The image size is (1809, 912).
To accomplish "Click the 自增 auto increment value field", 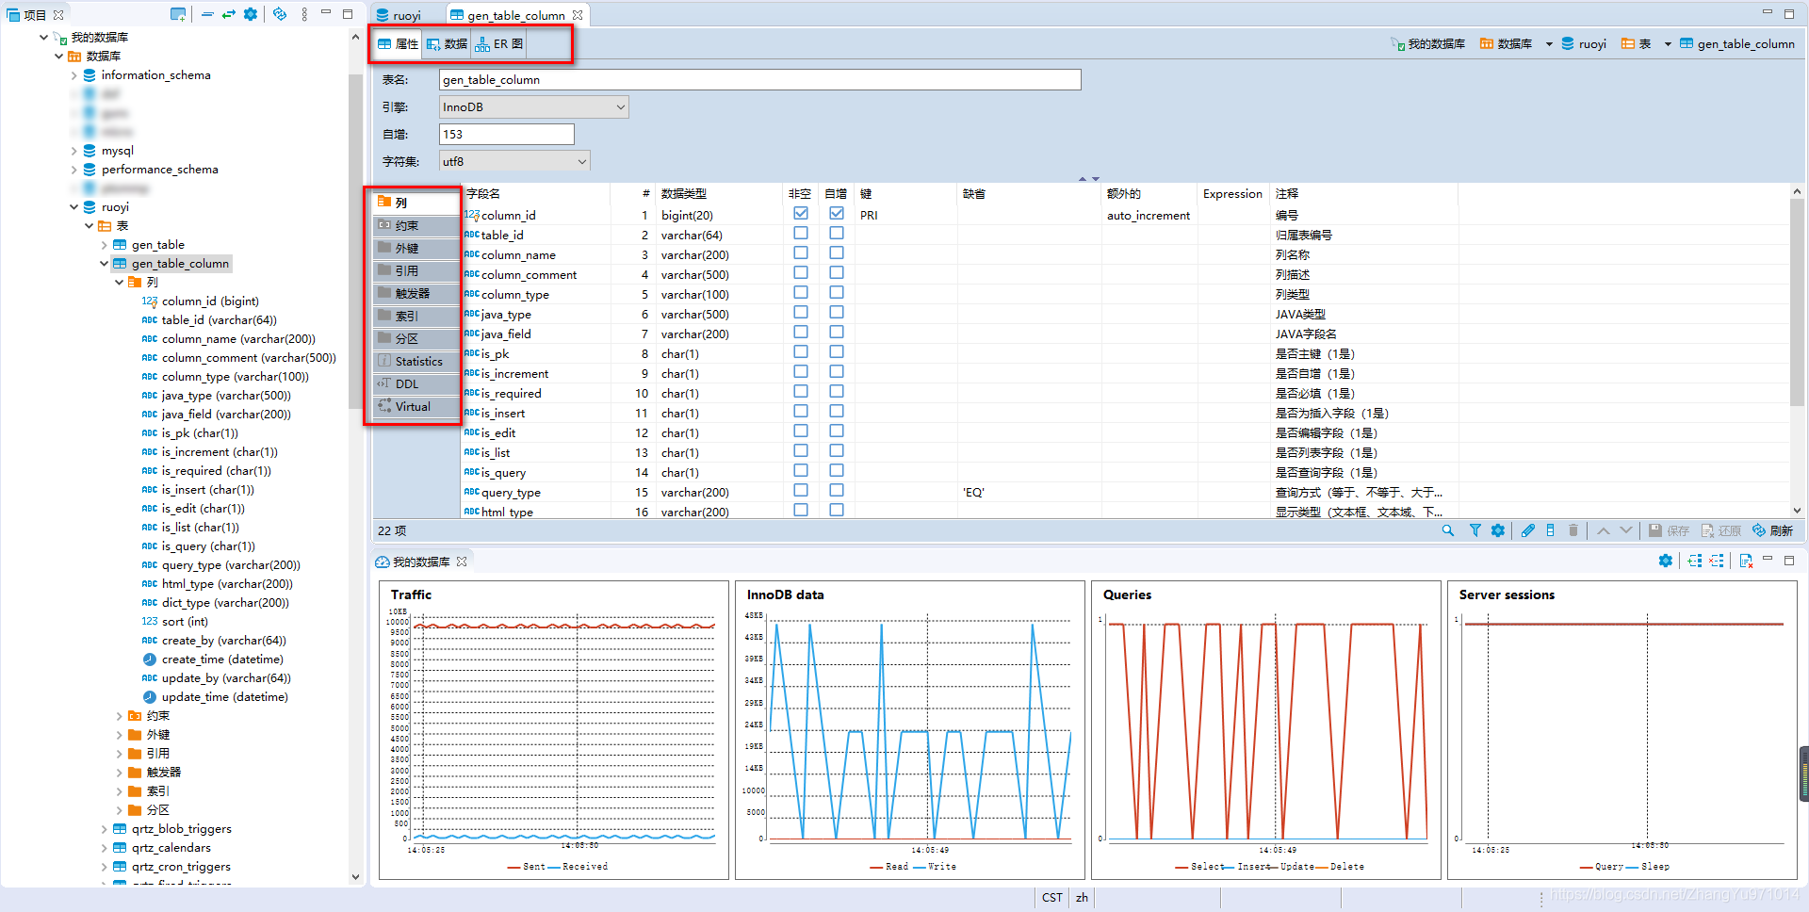I will (506, 135).
